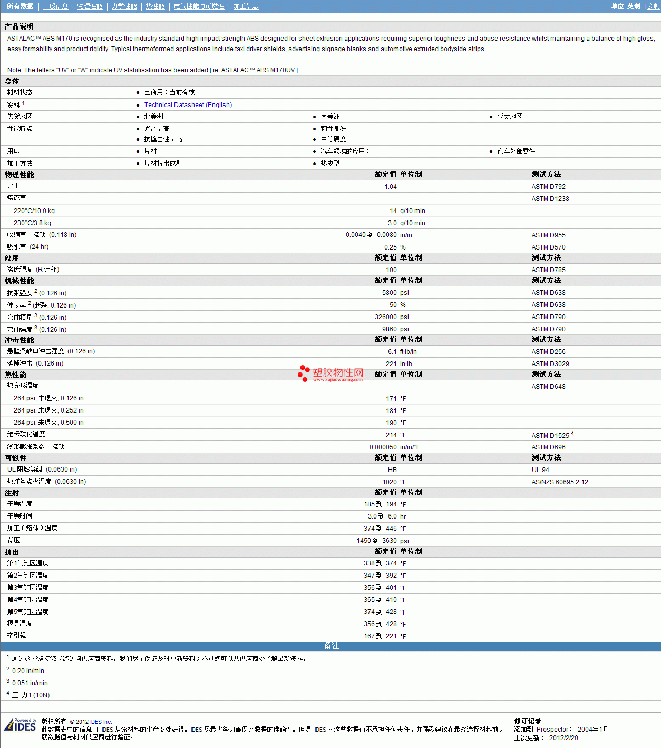The image size is (661, 748).
Task: Open the 所有数据 tab
Action: click(x=20, y=6)
